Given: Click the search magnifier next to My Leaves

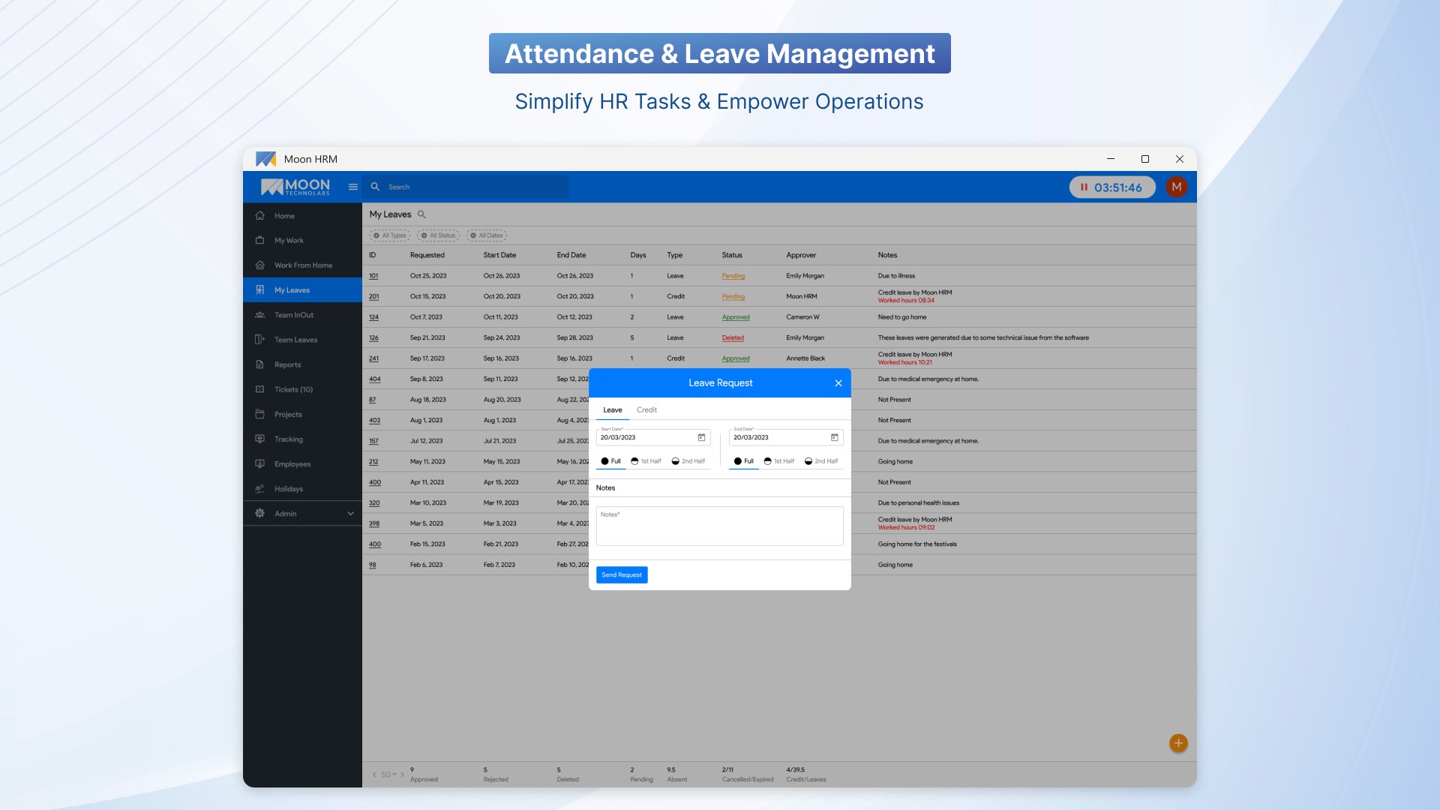Looking at the screenshot, I should (x=421, y=214).
